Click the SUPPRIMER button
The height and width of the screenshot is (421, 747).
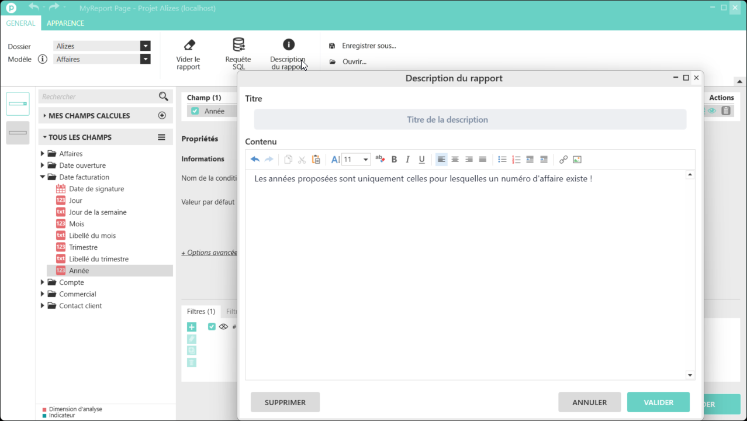tap(285, 402)
